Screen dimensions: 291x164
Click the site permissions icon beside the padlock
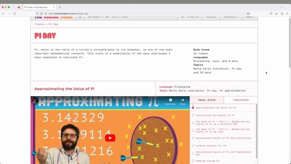pyautogui.click(x=45, y=14)
